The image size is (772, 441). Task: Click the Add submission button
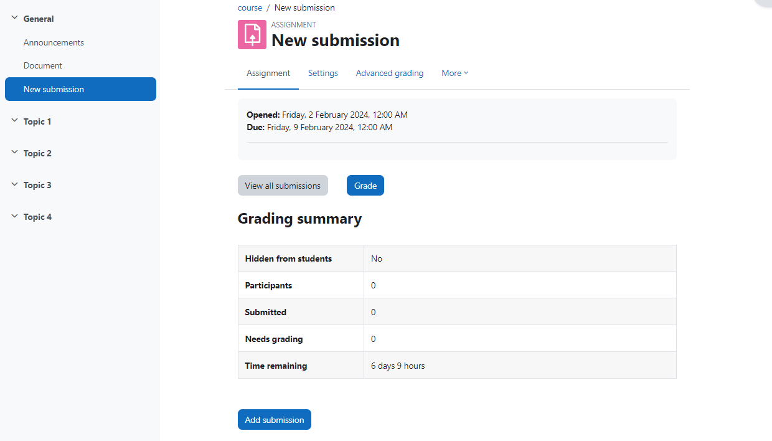[274, 419]
